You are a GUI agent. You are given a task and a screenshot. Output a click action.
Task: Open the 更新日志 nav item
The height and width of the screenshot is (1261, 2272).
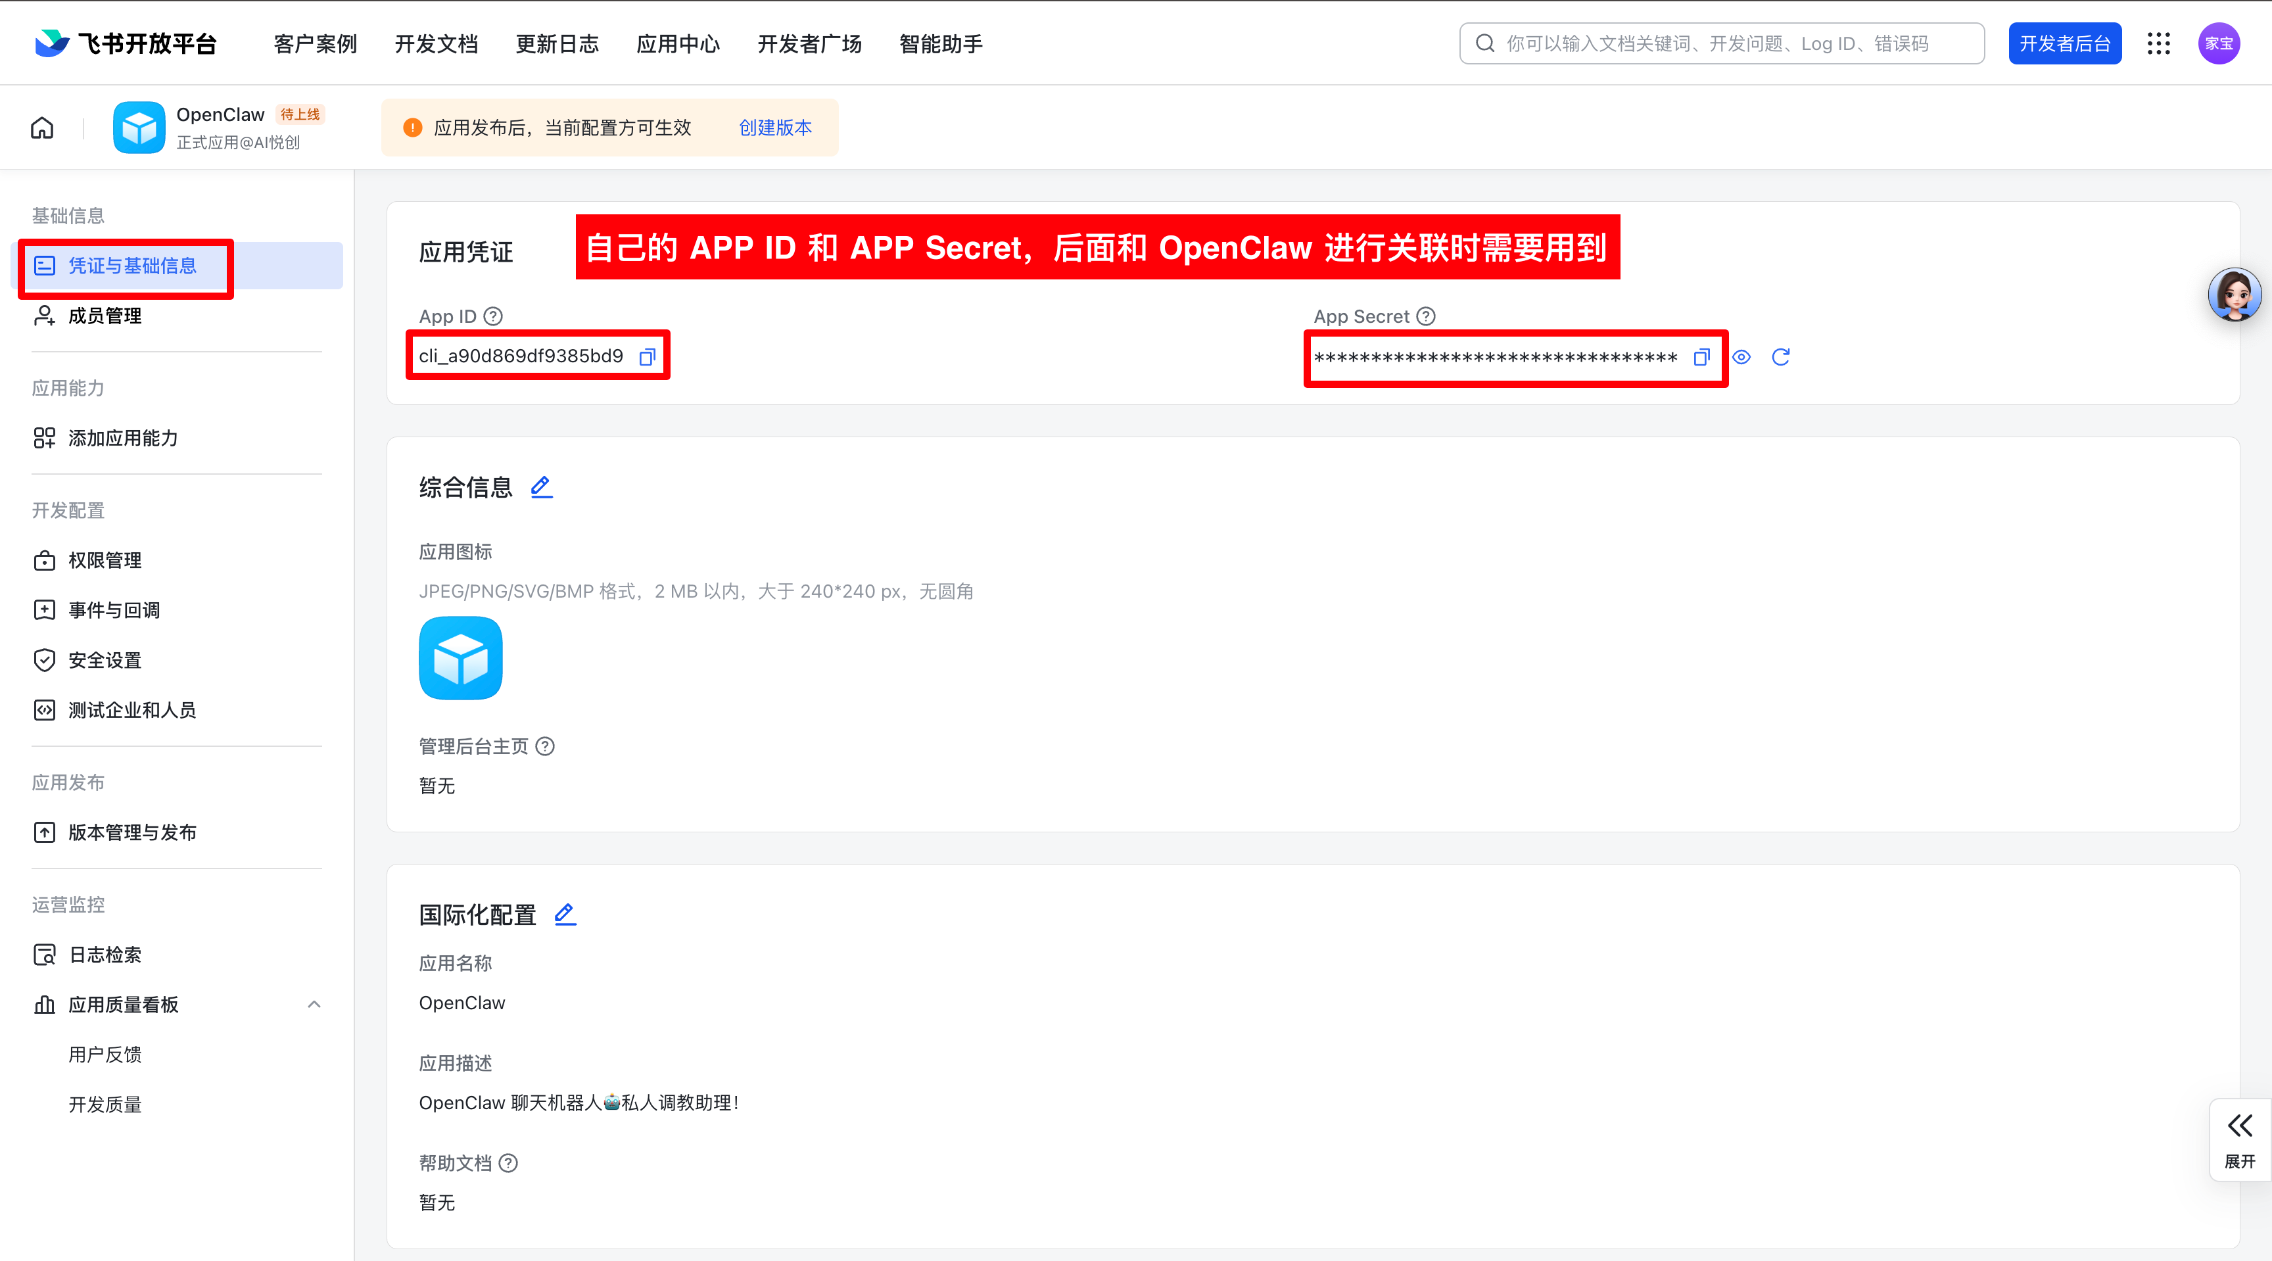tap(557, 43)
